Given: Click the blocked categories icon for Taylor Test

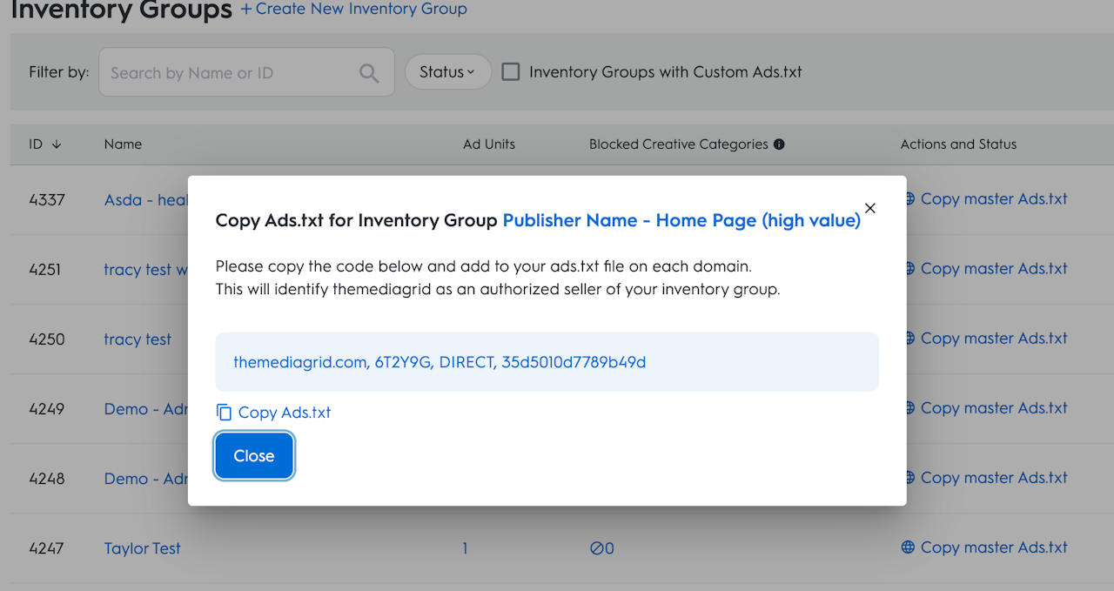Looking at the screenshot, I should (x=596, y=548).
